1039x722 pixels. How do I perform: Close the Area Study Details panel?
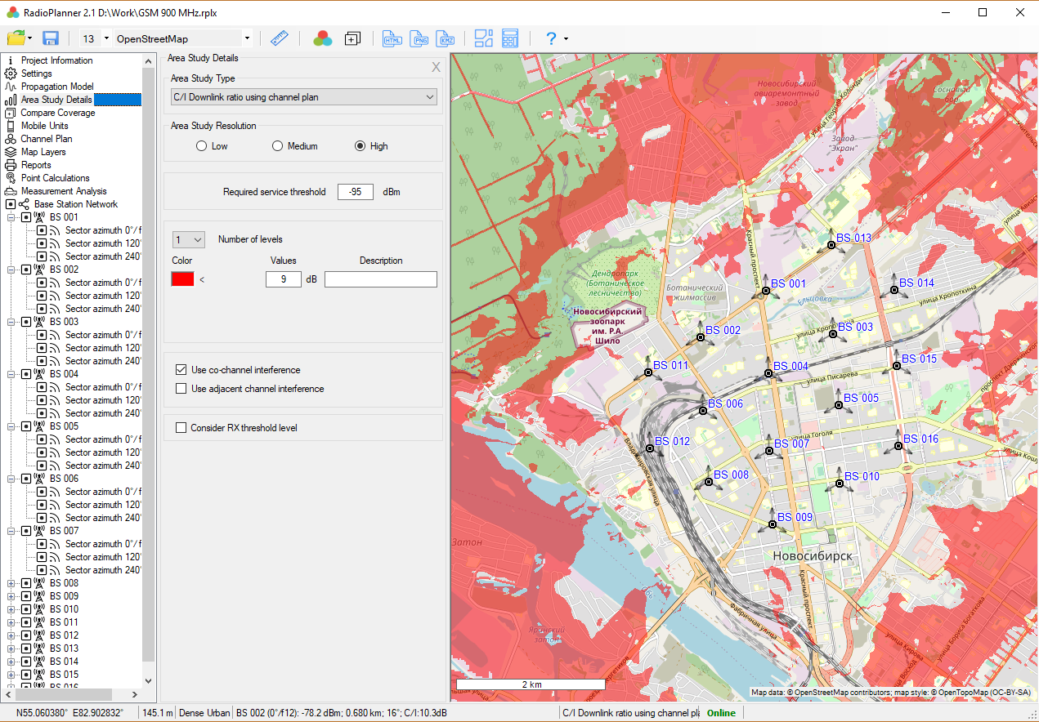(437, 68)
